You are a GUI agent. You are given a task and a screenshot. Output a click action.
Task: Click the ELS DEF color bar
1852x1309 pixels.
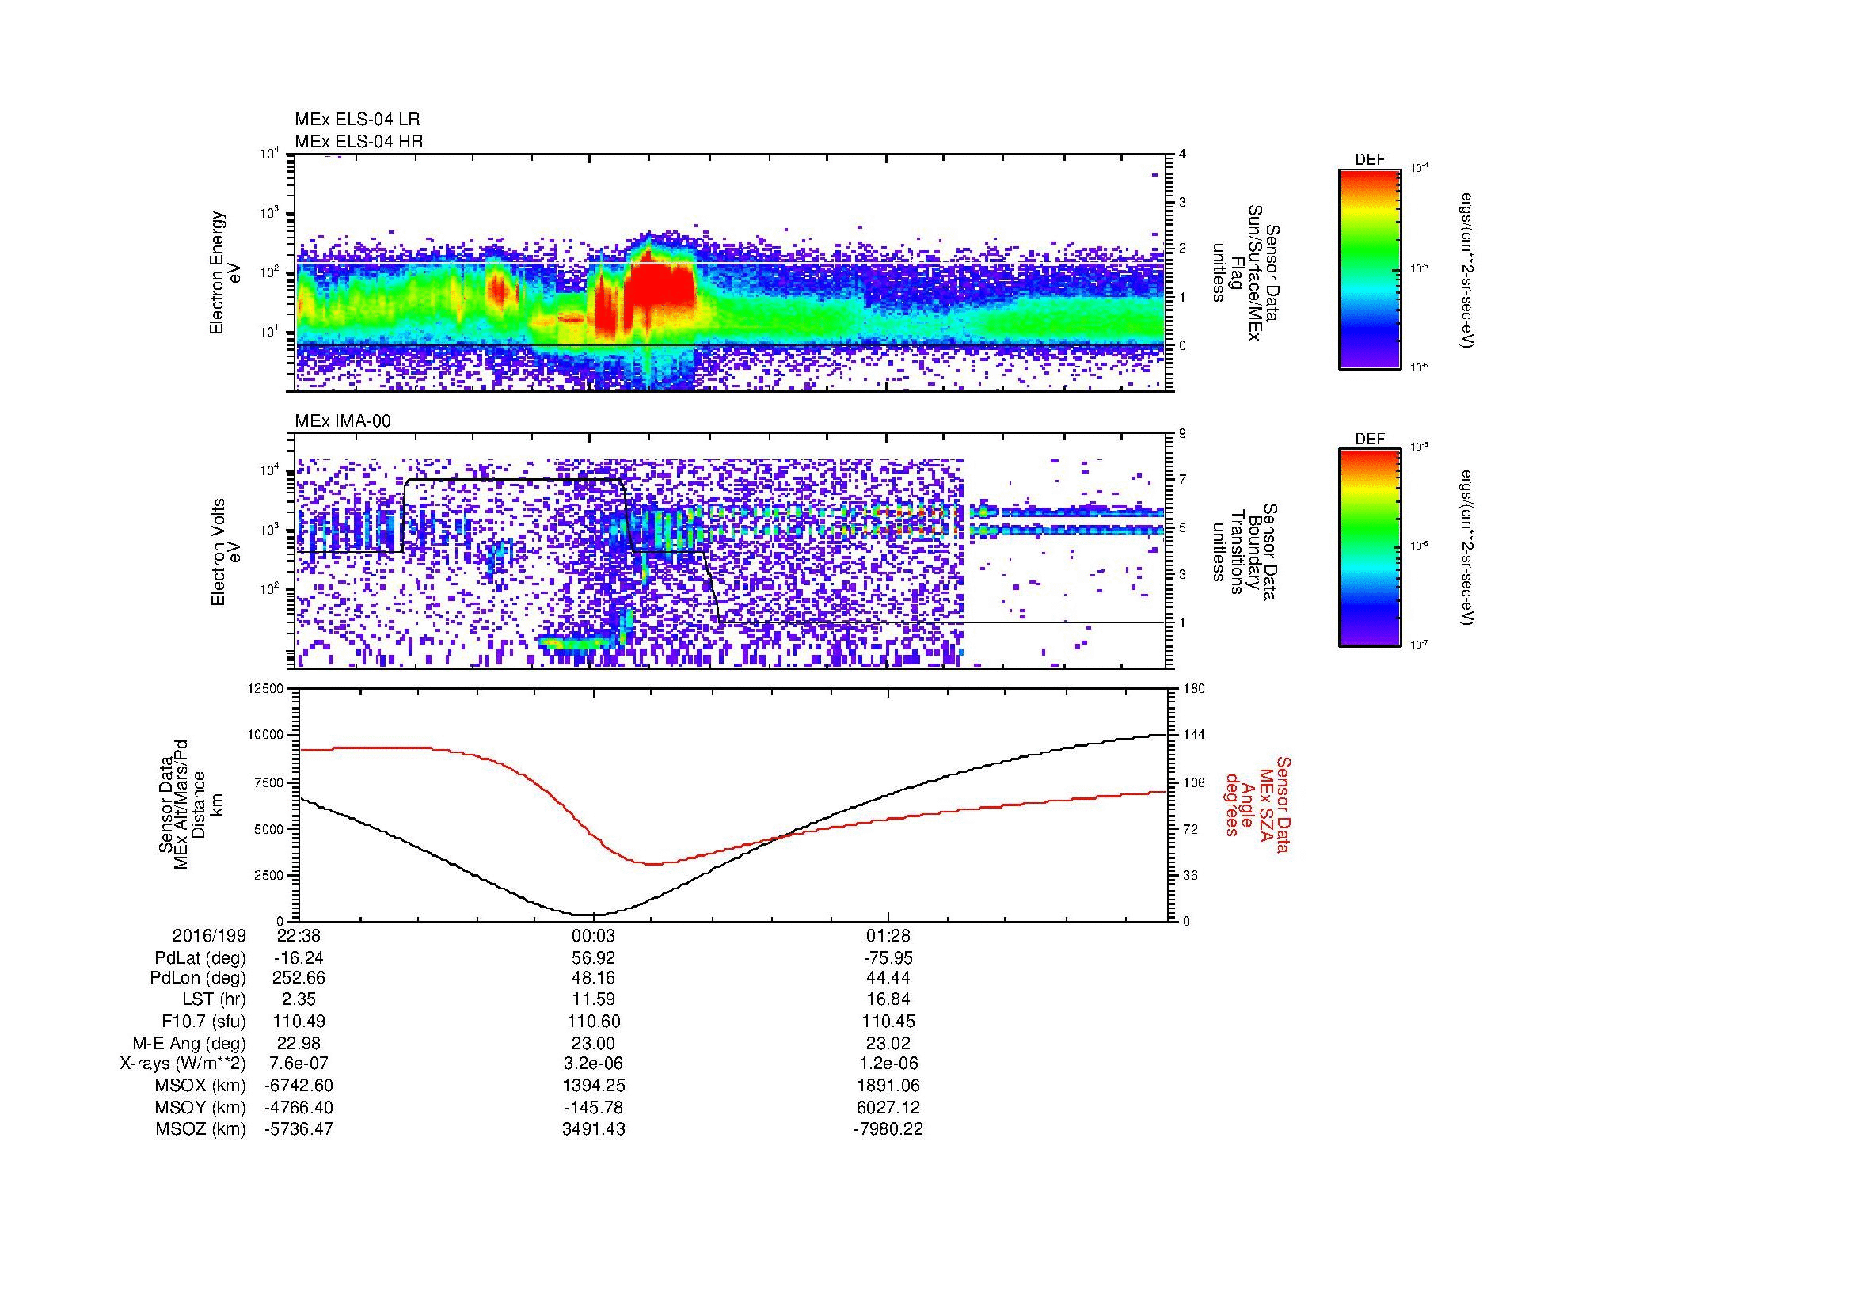tap(1370, 269)
